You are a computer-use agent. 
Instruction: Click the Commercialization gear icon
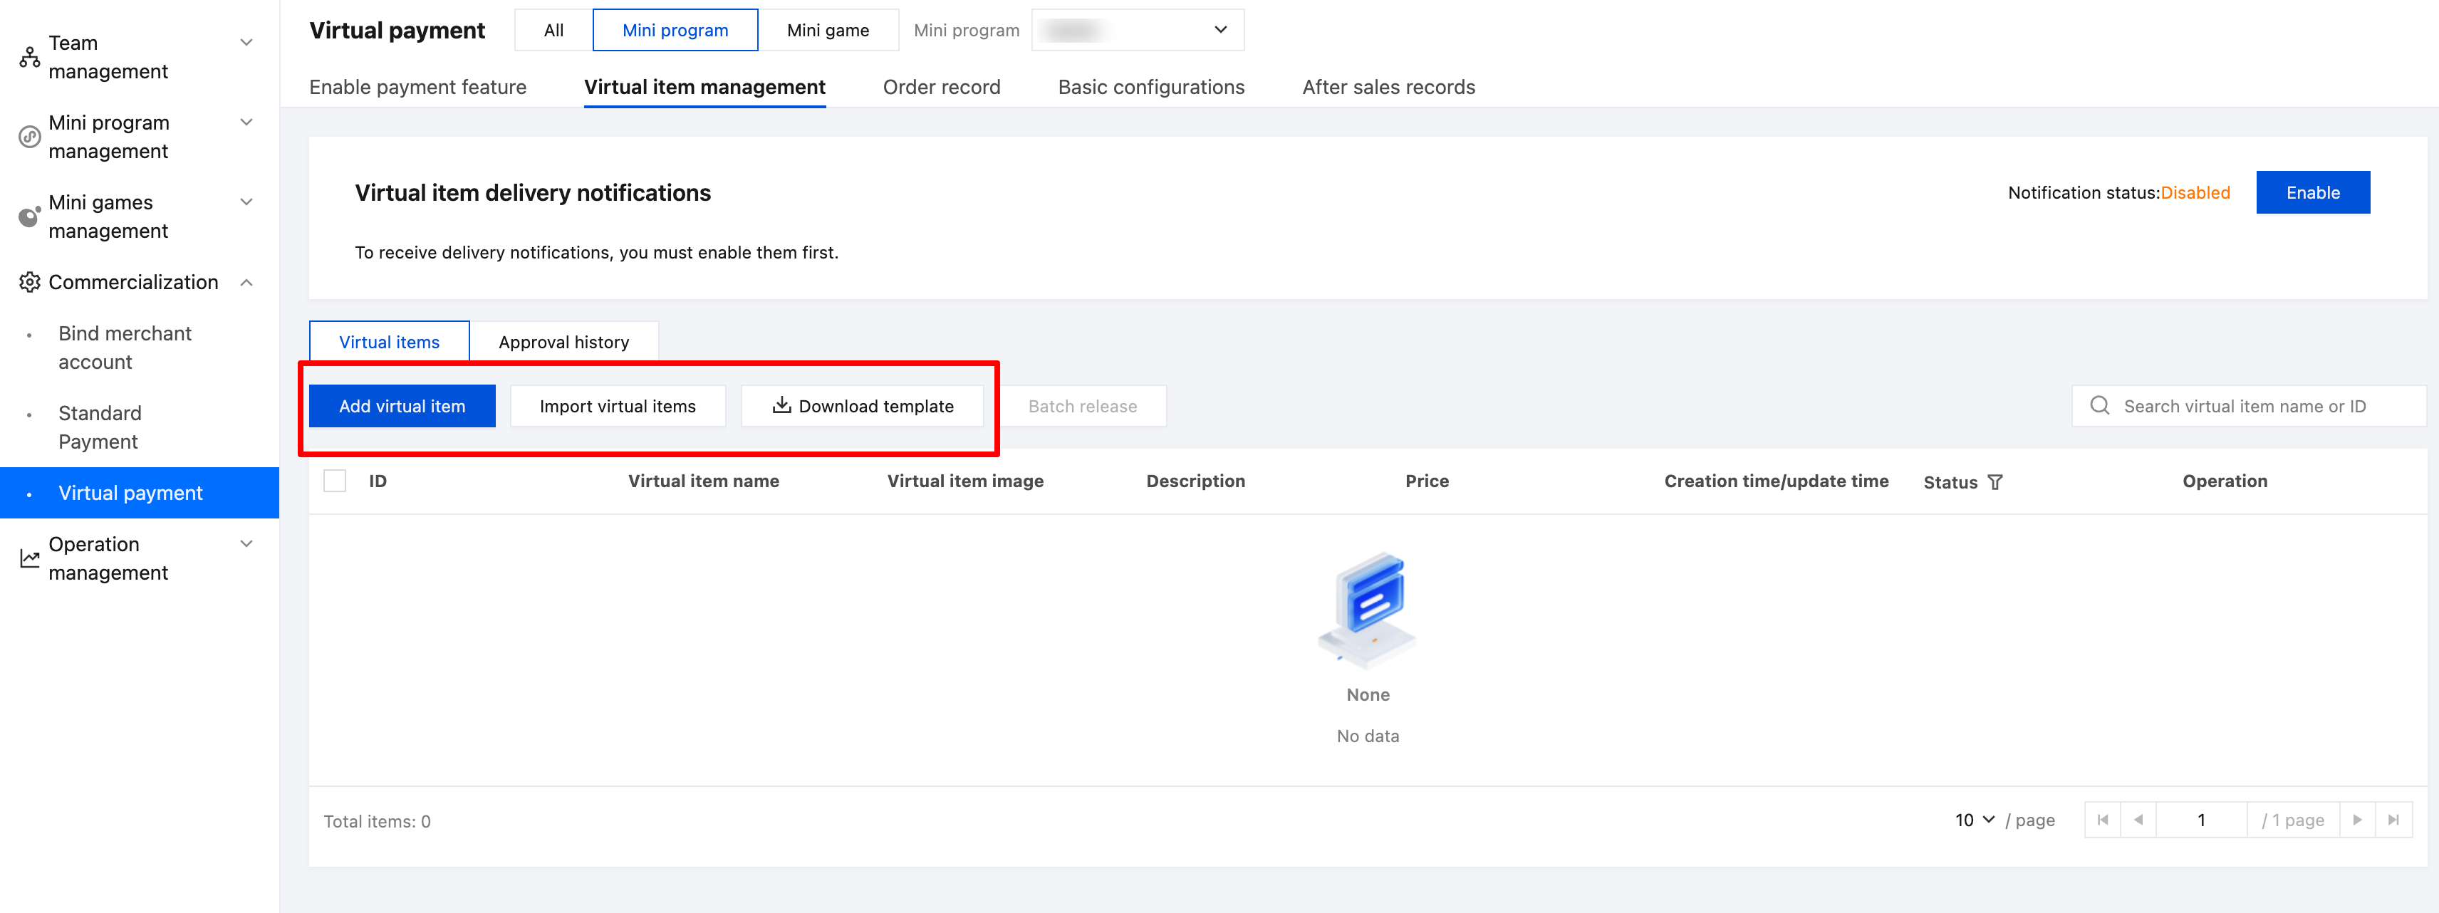29,282
